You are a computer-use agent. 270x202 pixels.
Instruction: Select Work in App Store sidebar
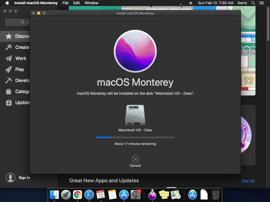(15, 58)
